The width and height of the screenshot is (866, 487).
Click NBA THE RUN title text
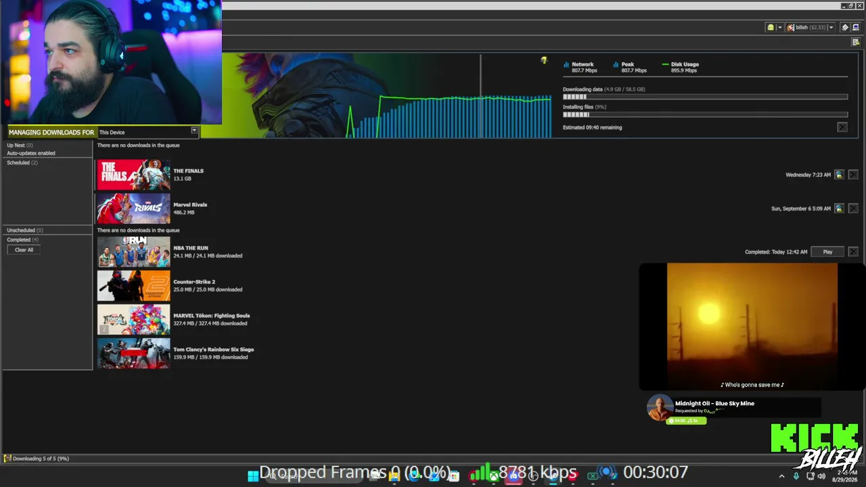tap(191, 248)
